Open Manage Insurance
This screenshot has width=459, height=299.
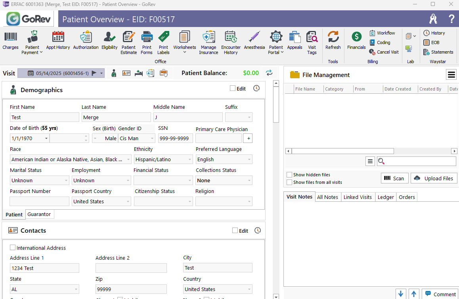208,43
